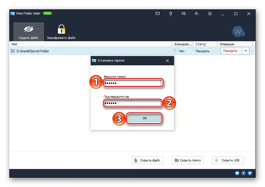This screenshot has width=265, height=187.
Task: Click the Скрыть файл button at bottom
Action: click(147, 160)
